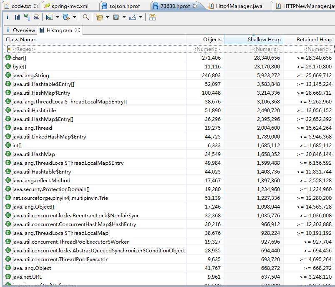Select the java.lang.reflect.Method row
This screenshot has height=287, width=335.
169,180
